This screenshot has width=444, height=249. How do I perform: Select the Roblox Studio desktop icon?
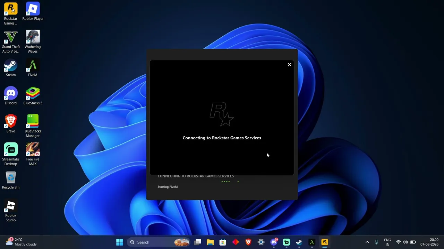point(11,211)
